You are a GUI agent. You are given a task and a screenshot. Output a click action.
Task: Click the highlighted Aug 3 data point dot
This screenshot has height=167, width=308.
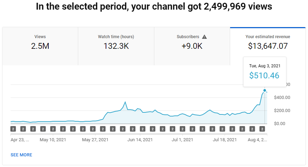264,90
